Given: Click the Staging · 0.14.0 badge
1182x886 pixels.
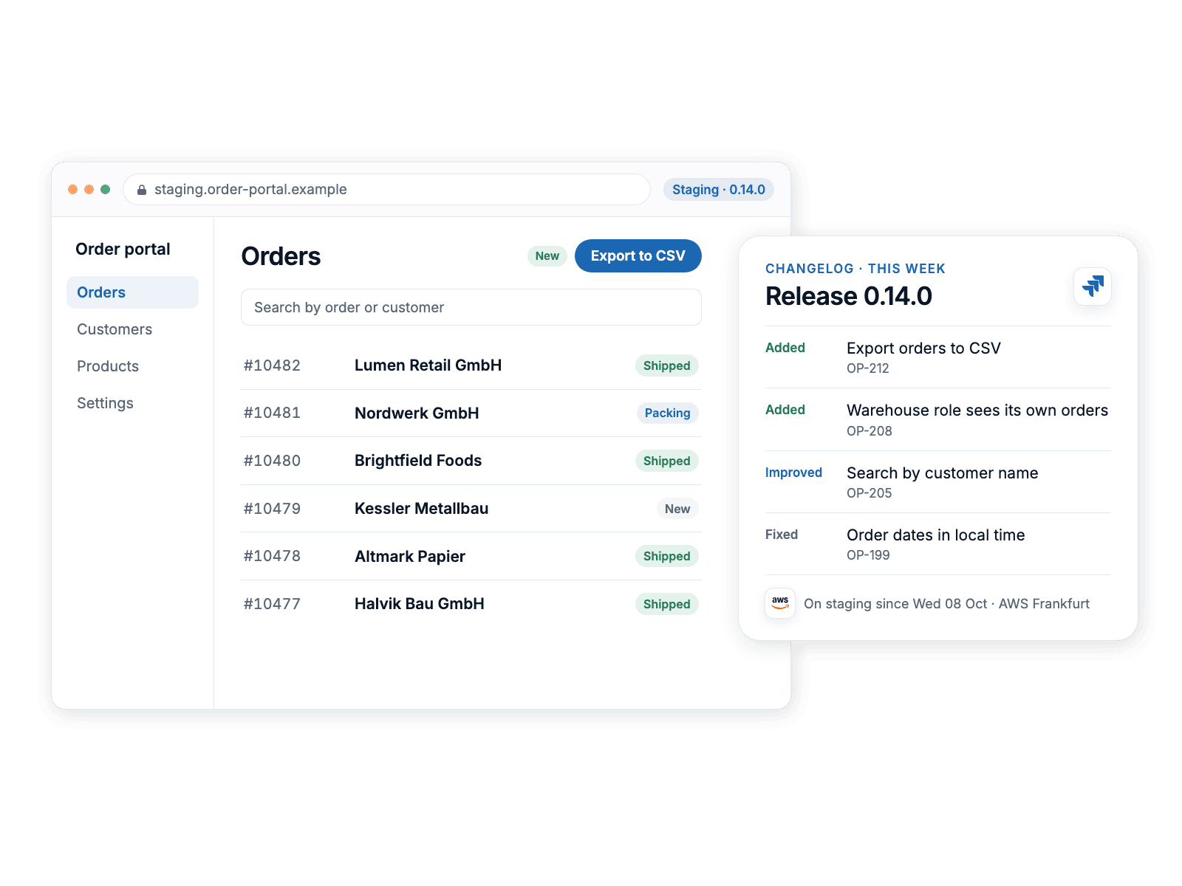Looking at the screenshot, I should pyautogui.click(x=718, y=190).
